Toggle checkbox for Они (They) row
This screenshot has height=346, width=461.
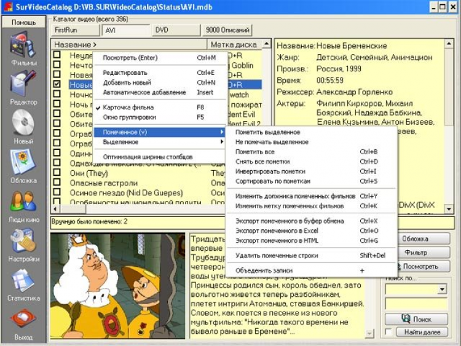(57, 172)
